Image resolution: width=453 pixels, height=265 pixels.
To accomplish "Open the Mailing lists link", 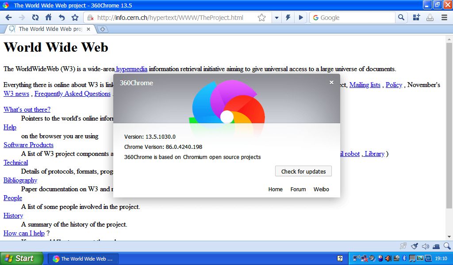I will pos(365,85).
